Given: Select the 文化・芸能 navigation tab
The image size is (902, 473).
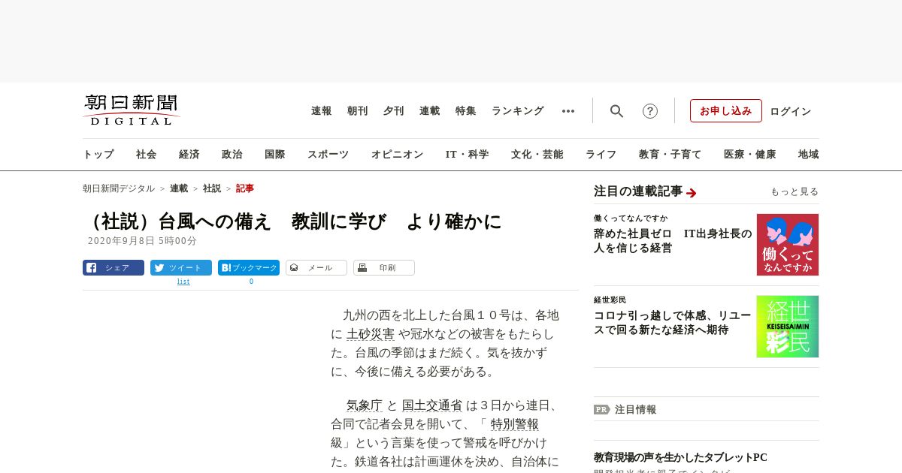Looking at the screenshot, I should (537, 155).
